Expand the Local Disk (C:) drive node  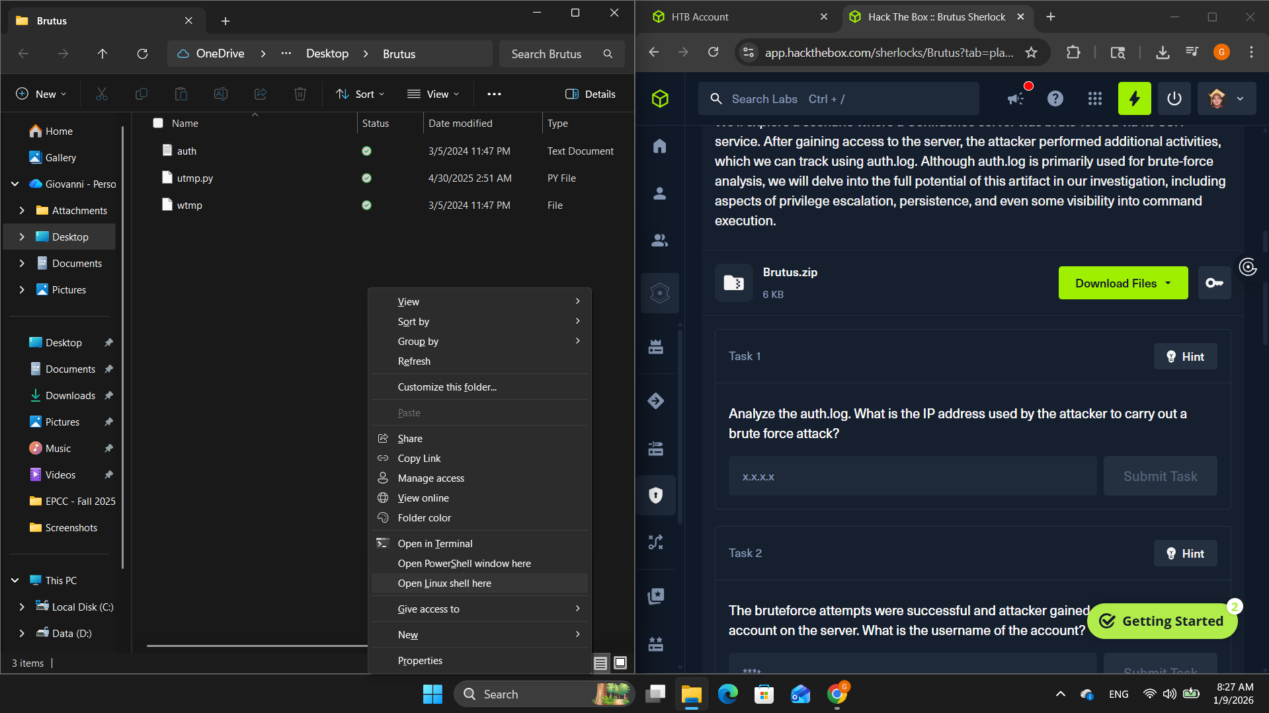point(22,607)
